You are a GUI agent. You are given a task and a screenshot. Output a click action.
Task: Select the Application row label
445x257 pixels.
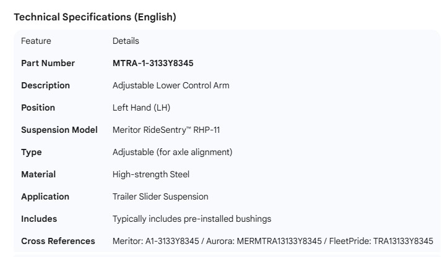[45, 196]
